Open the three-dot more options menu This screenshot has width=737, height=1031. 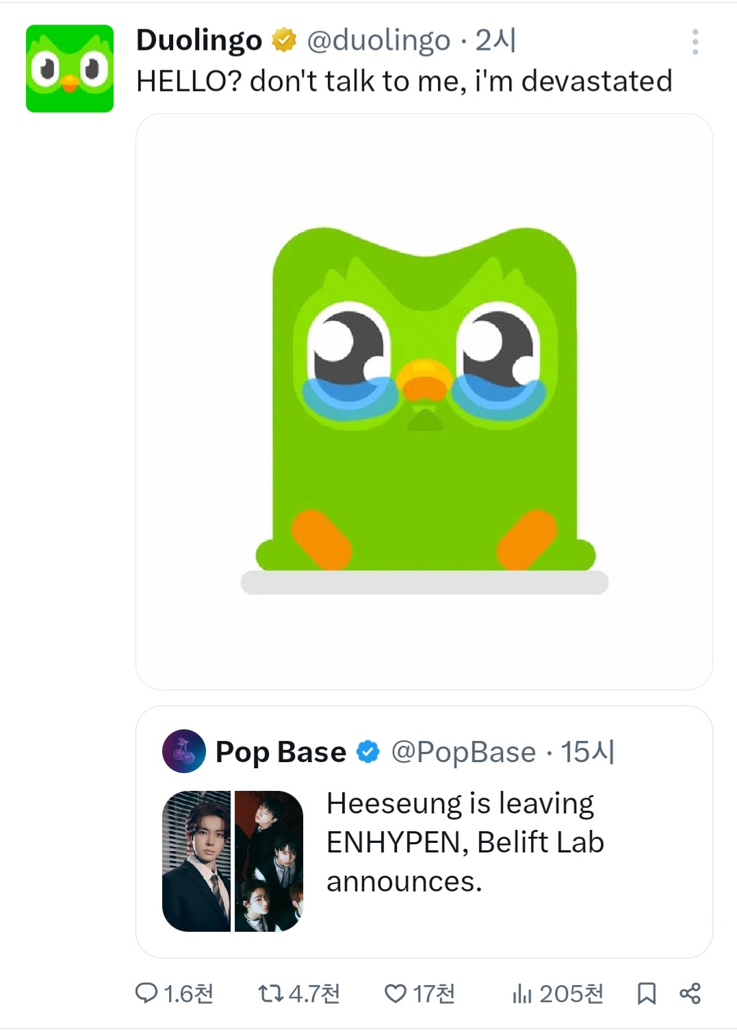tap(695, 42)
